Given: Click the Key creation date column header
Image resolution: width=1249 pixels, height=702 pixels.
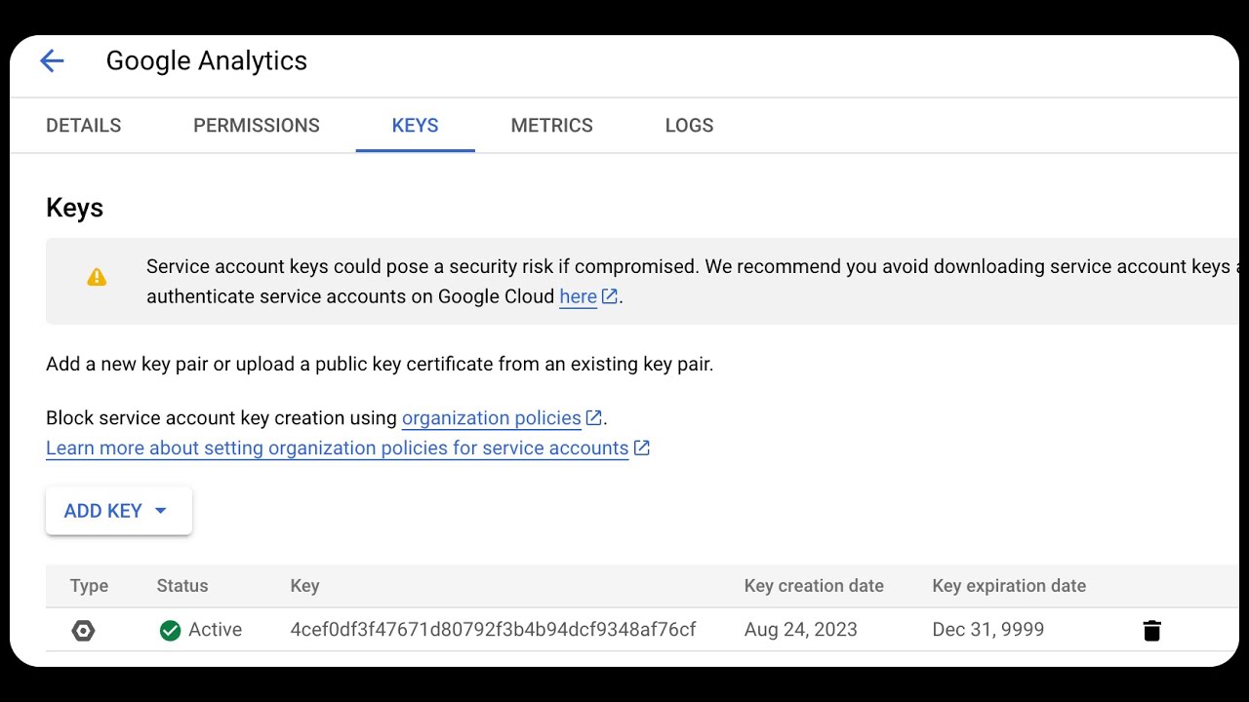Looking at the screenshot, I should click(814, 586).
